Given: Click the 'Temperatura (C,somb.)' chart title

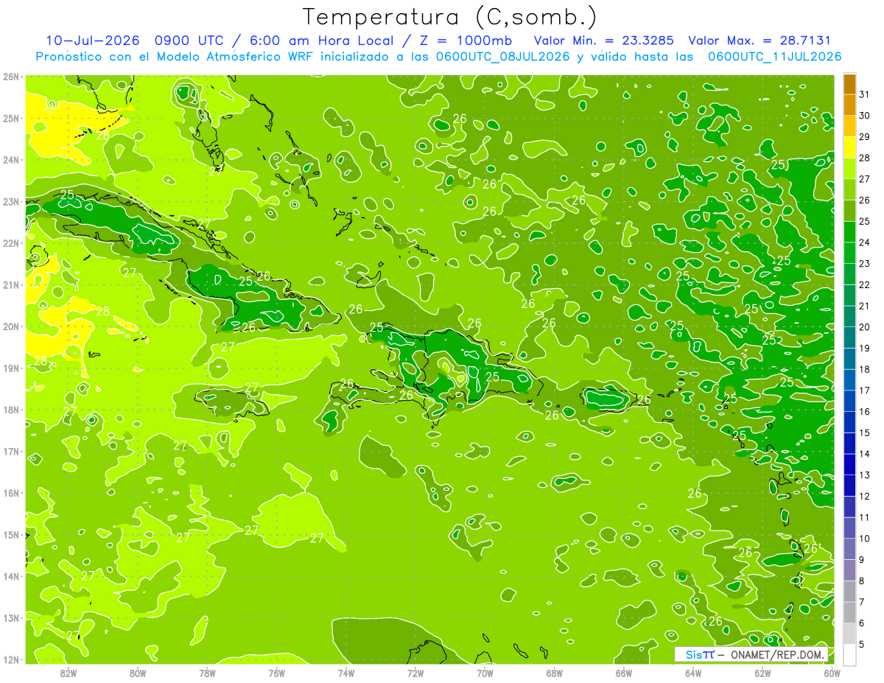Looking at the screenshot, I should pyautogui.click(x=450, y=16).
